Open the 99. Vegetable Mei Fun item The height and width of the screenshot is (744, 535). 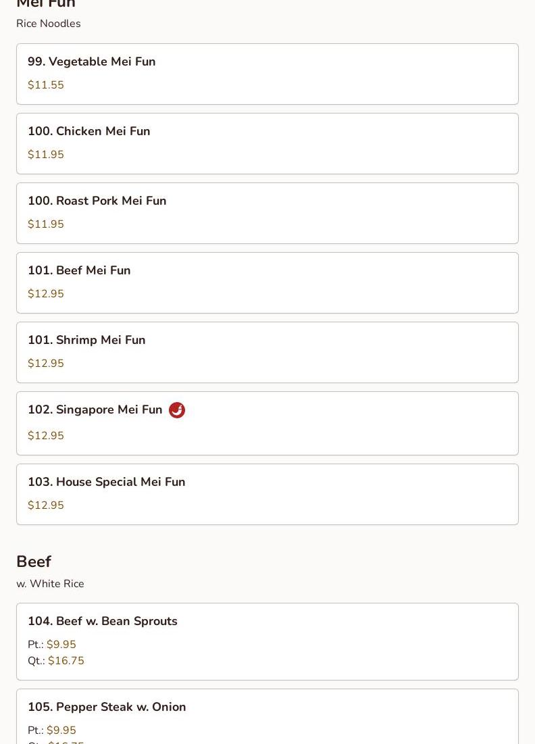coord(92,62)
